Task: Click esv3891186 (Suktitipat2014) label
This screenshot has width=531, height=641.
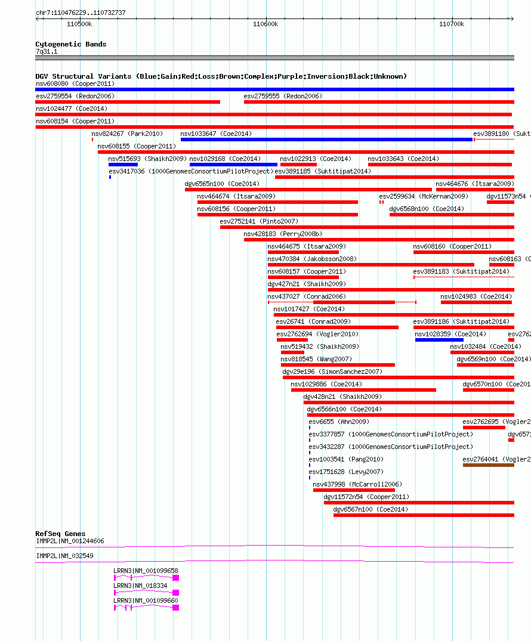Action: tap(461, 322)
